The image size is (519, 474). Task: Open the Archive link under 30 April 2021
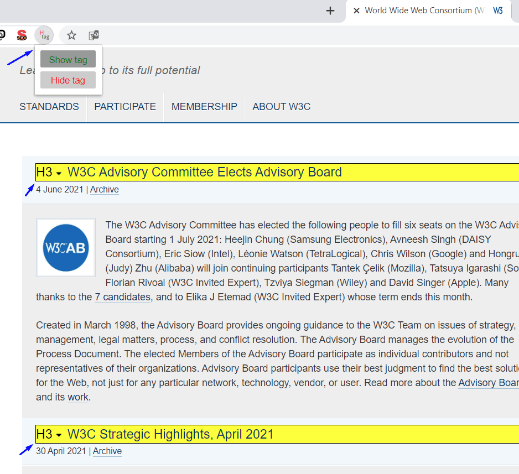point(107,451)
